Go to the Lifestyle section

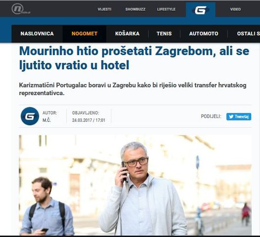[166, 9]
